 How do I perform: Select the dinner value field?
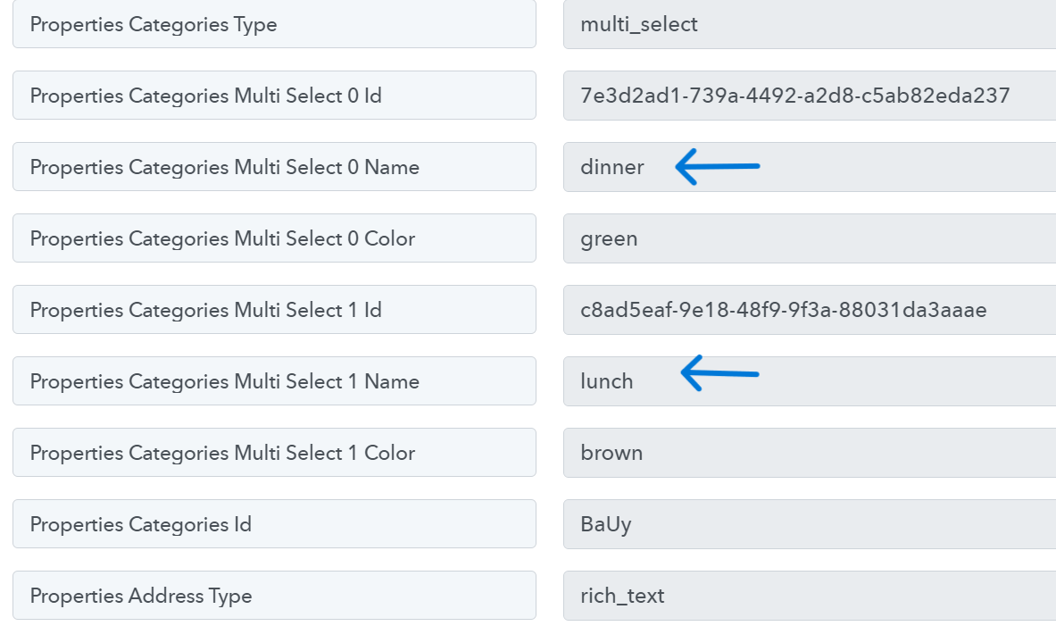810,166
